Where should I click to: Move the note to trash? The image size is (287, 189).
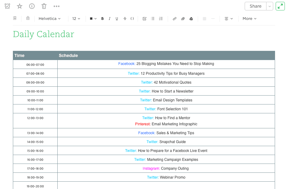click(44, 6)
